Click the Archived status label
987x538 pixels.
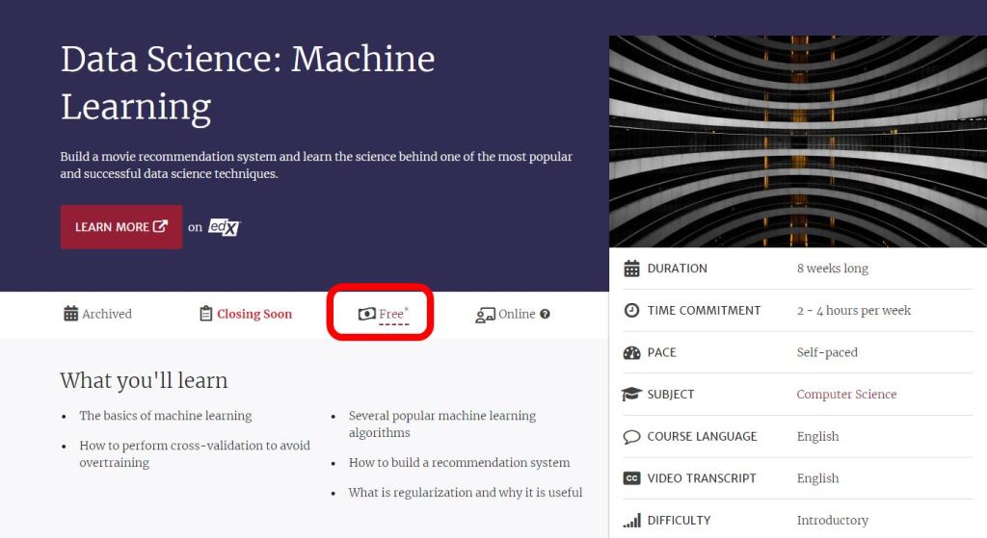pos(107,314)
